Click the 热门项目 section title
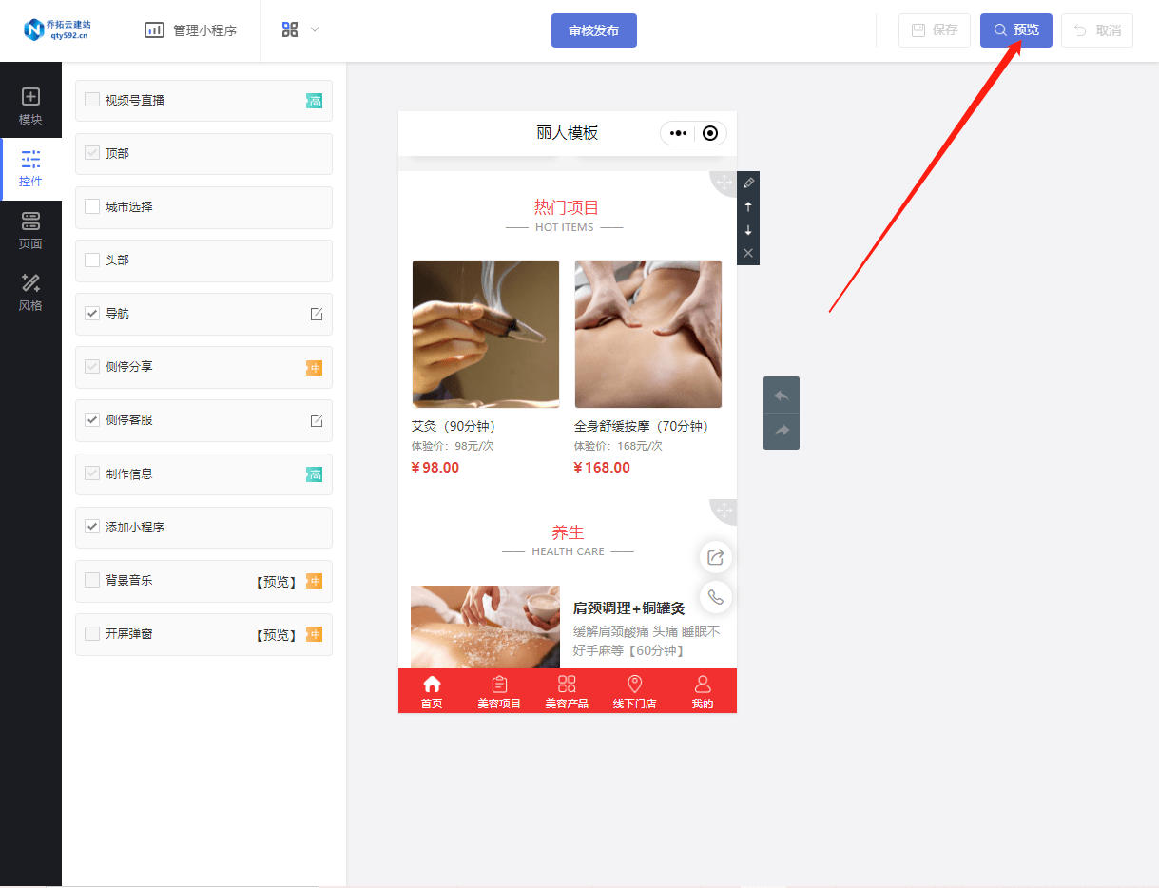1159x888 pixels. 567,207
